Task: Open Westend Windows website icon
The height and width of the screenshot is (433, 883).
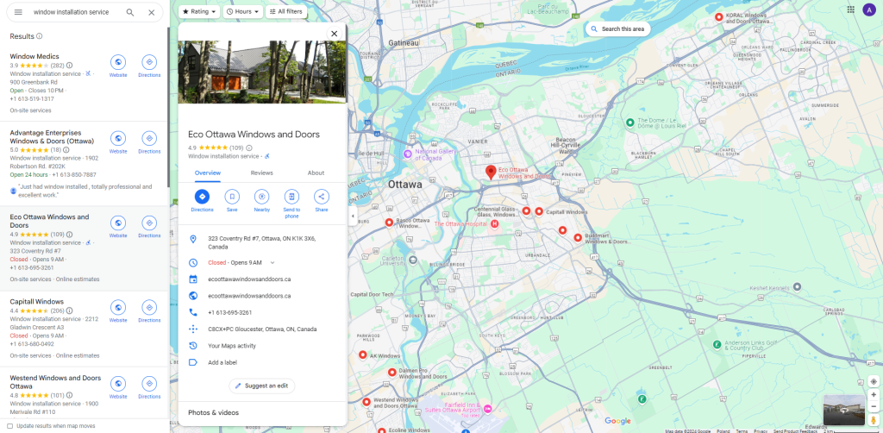Action: point(118,384)
